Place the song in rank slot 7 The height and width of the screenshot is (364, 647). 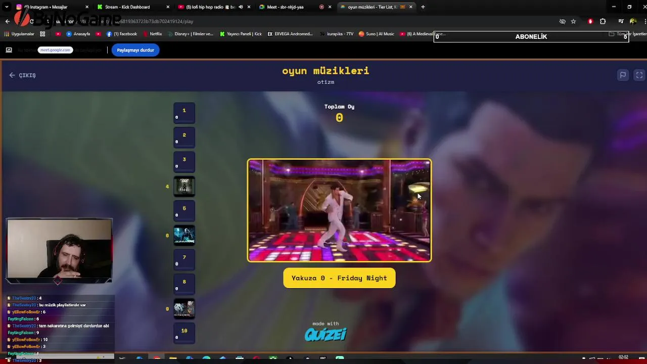(x=184, y=260)
